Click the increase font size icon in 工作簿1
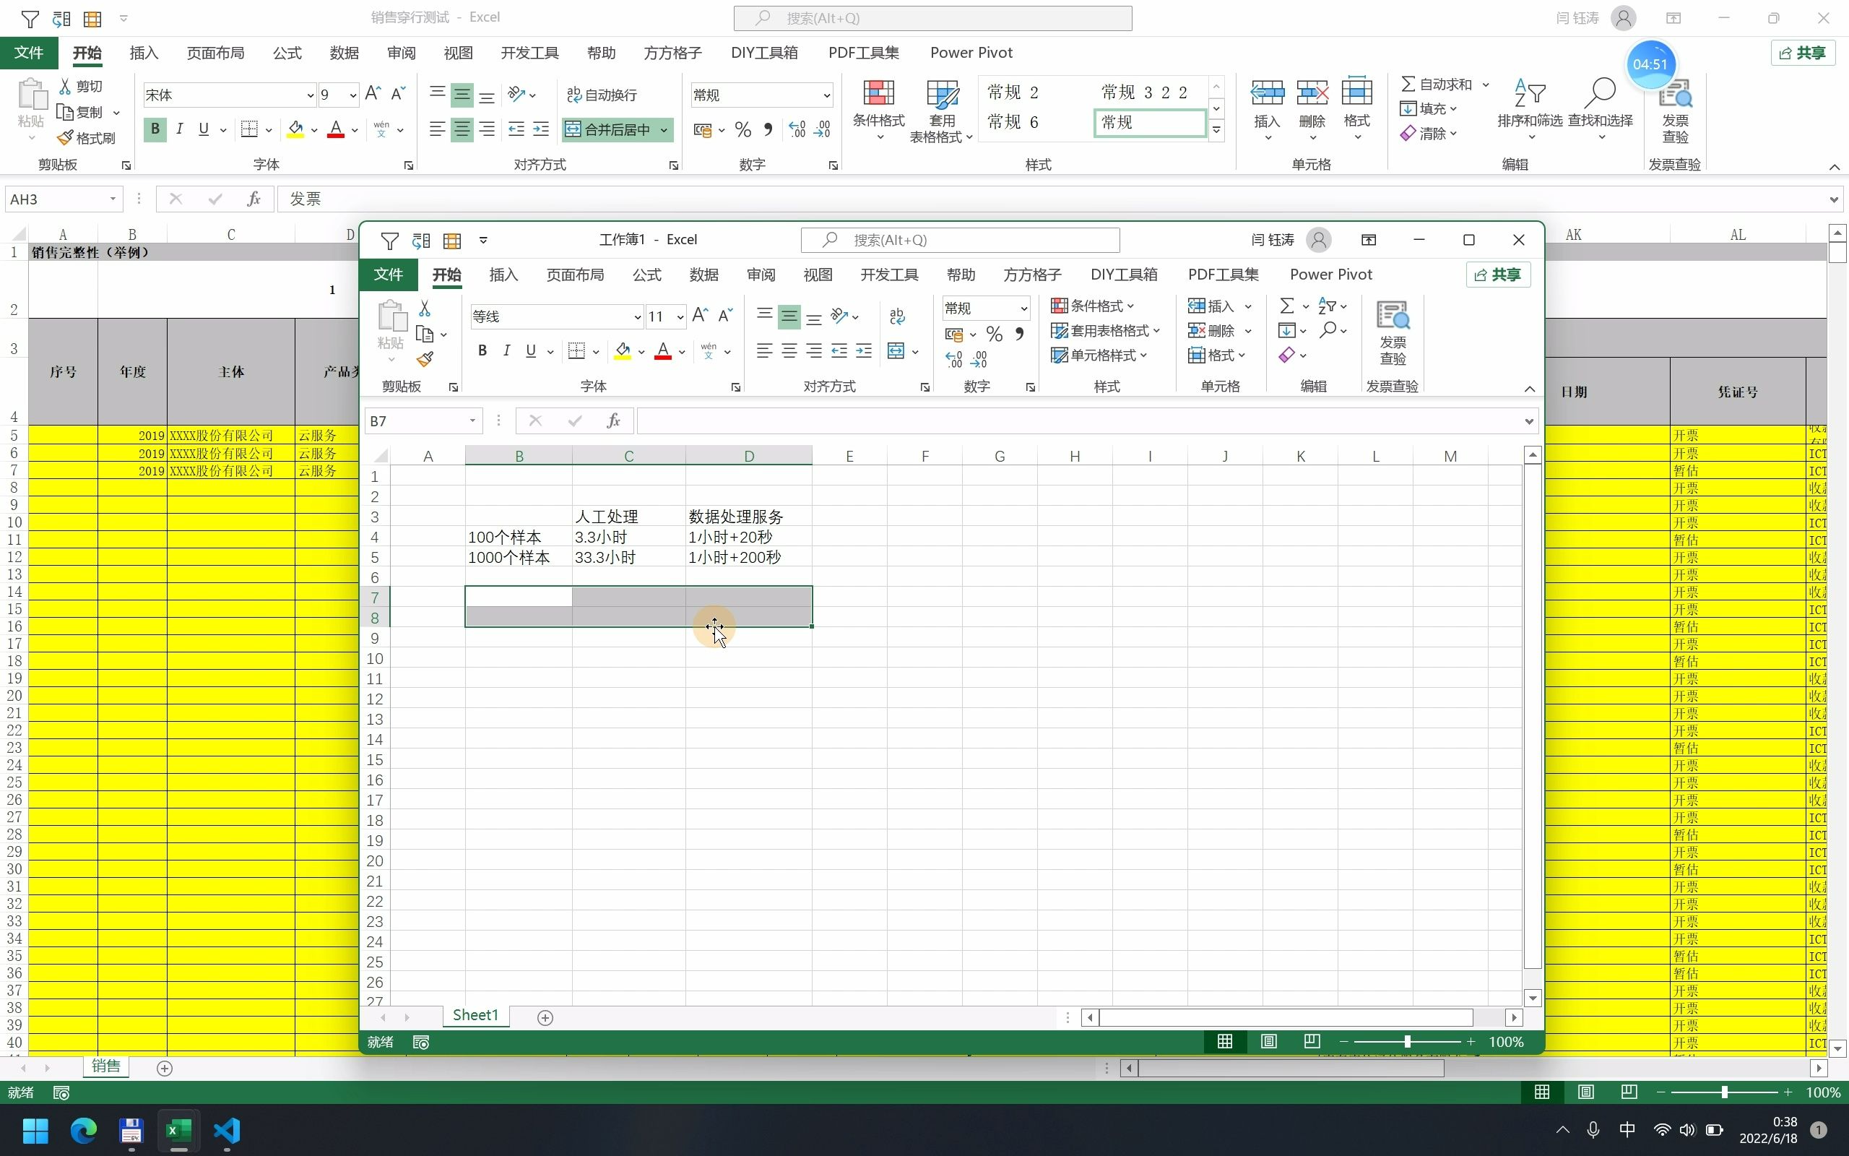1849x1156 pixels. tap(699, 316)
